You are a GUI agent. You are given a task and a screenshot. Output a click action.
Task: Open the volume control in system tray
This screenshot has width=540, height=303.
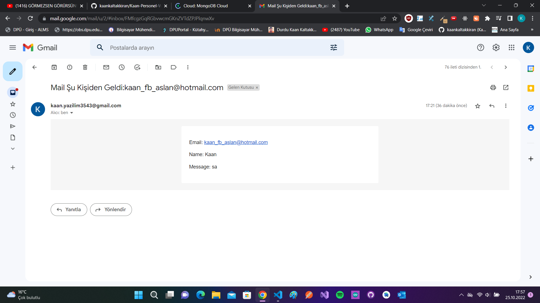click(488, 295)
